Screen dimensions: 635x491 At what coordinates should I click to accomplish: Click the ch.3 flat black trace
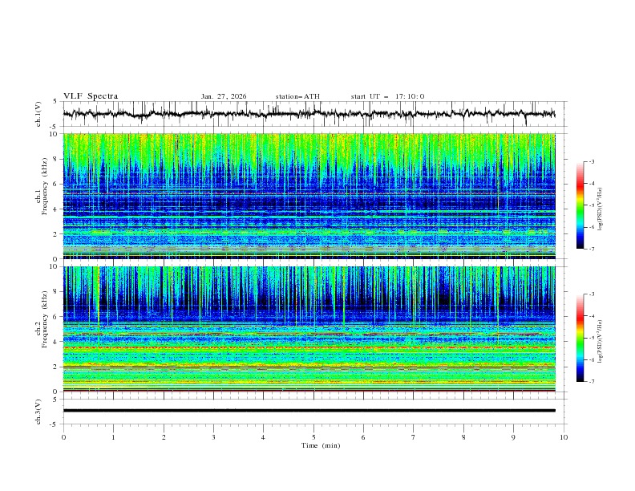click(x=309, y=411)
